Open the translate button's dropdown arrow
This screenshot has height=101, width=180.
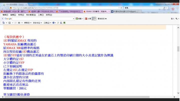click(95, 18)
